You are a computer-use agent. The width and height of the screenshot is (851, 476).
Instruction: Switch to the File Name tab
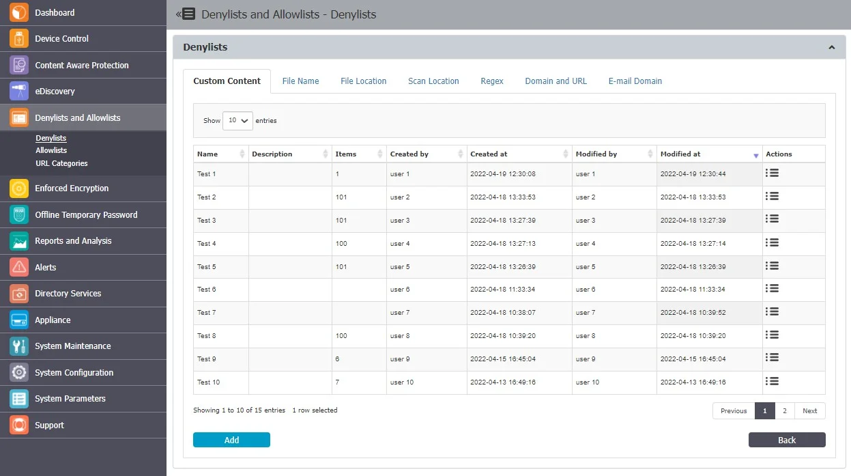(300, 81)
